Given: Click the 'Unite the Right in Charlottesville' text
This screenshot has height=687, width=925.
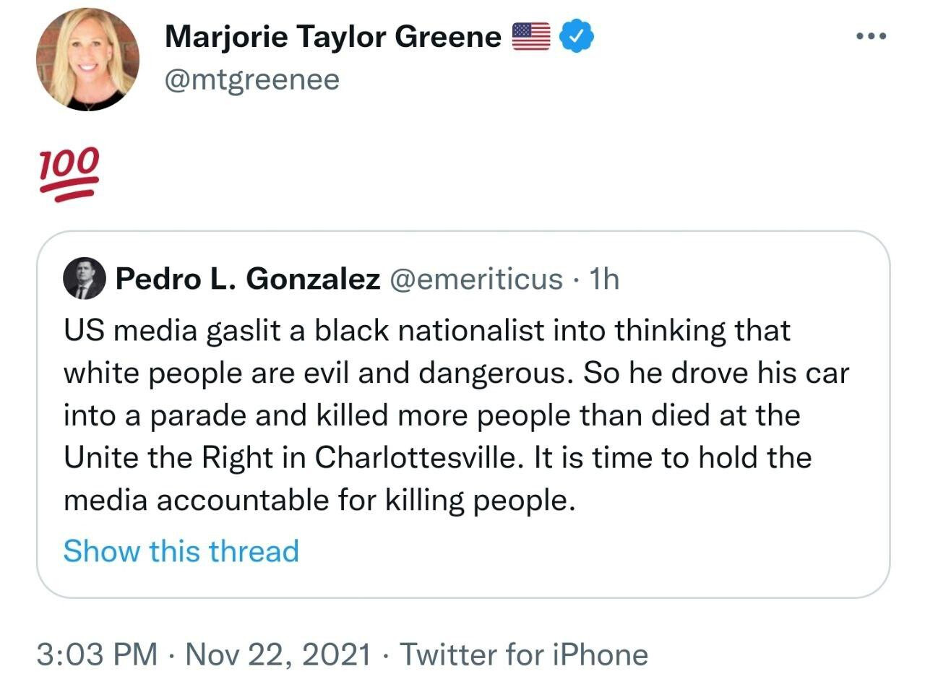Looking at the screenshot, I should pos(292,458).
